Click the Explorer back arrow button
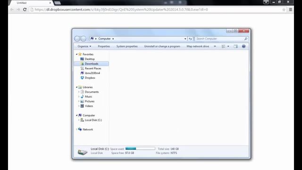Viewport: 302px width, 170px height. (77, 39)
